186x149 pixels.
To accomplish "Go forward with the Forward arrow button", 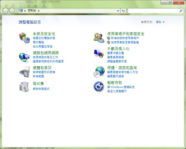I will click(x=12, y=11).
